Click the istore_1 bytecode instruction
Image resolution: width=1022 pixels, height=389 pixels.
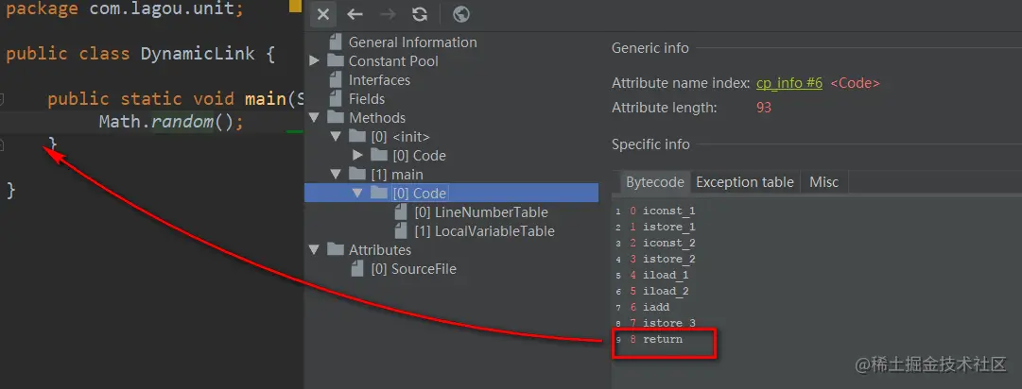click(x=668, y=227)
